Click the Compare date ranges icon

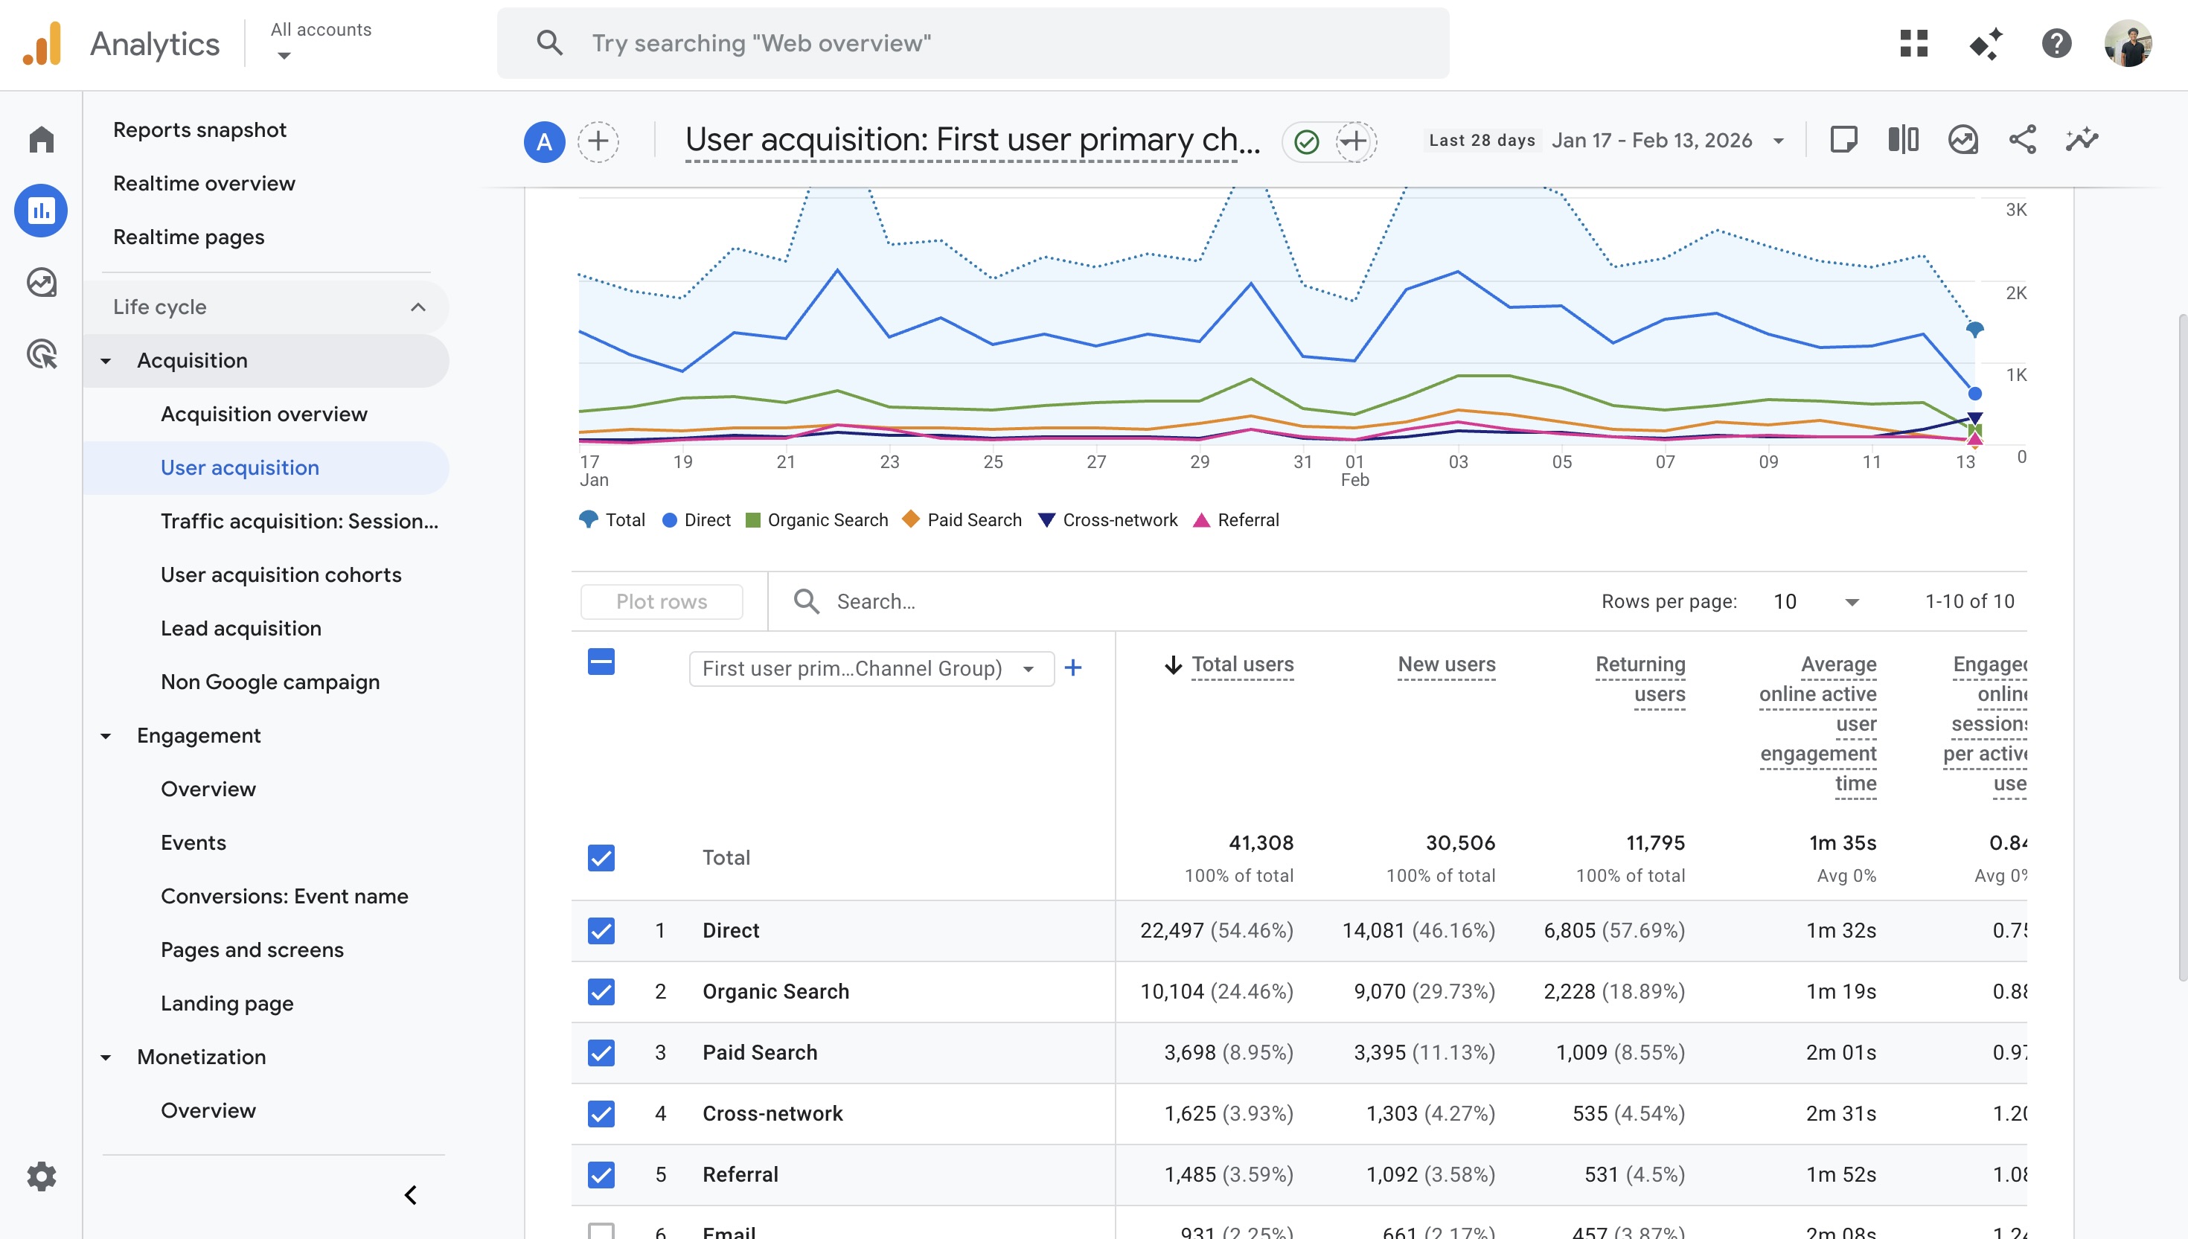point(1903,140)
